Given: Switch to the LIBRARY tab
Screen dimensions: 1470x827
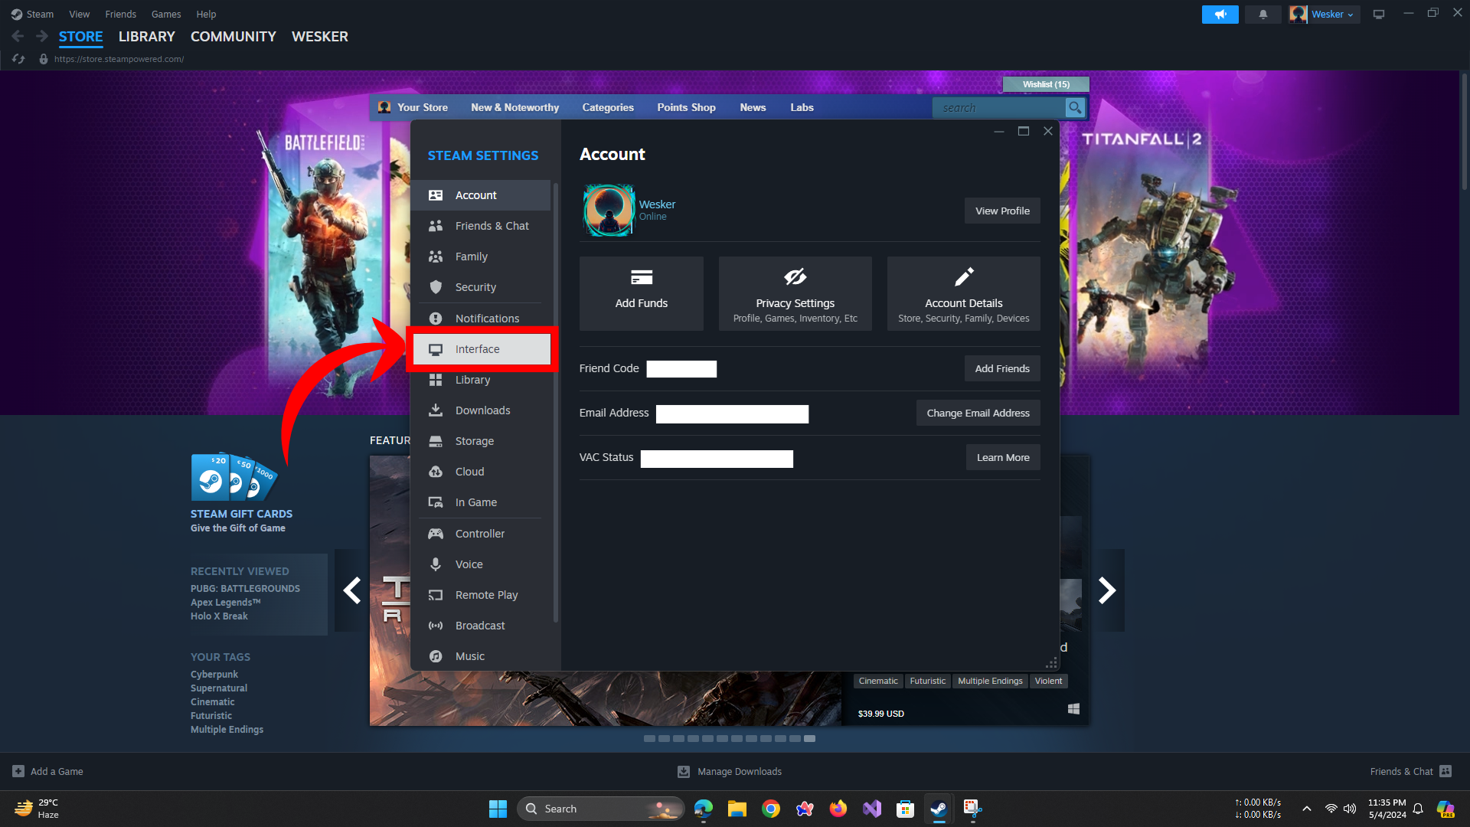Looking at the screenshot, I should coord(146,37).
